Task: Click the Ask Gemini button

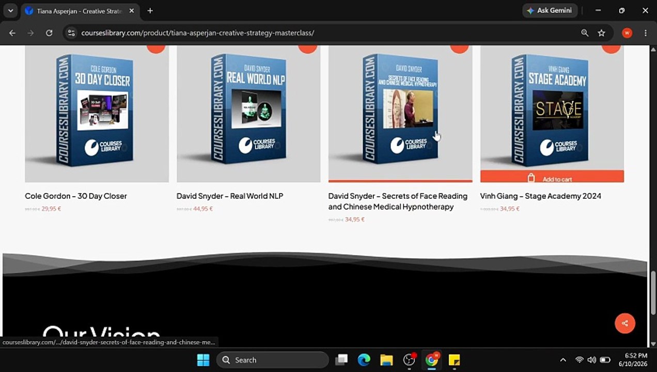Action: 550,10
